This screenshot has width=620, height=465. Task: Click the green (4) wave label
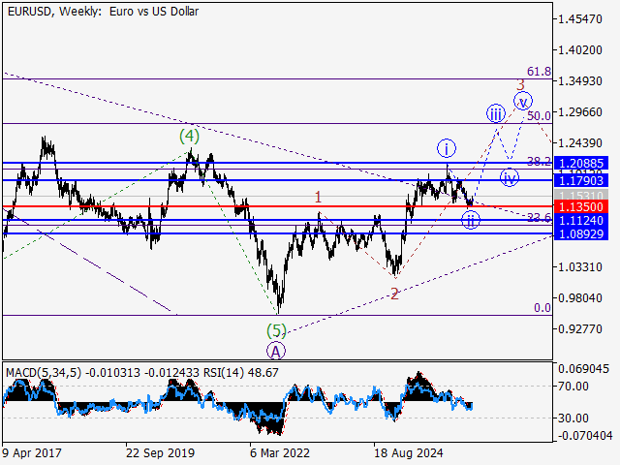[189, 136]
